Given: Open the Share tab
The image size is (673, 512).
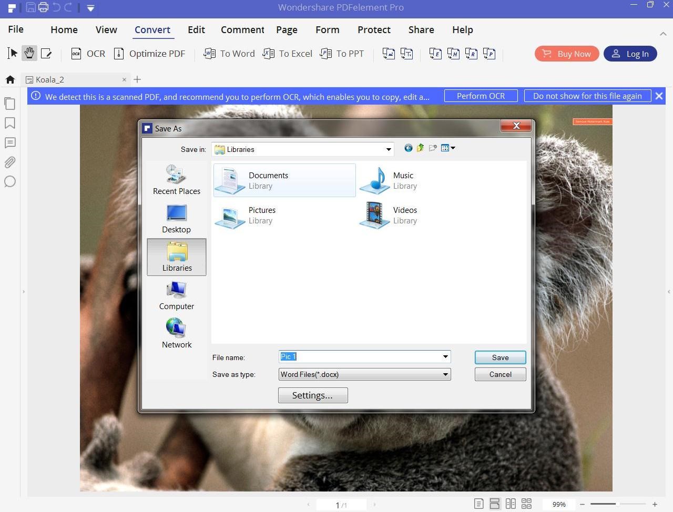Looking at the screenshot, I should point(421,29).
